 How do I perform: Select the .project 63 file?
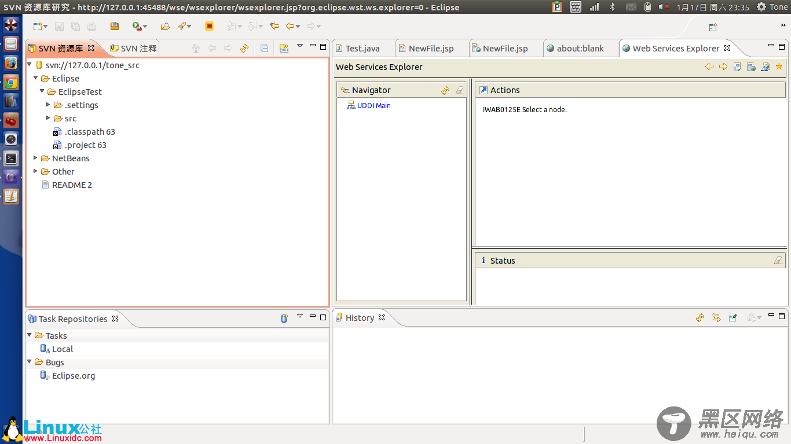point(80,145)
